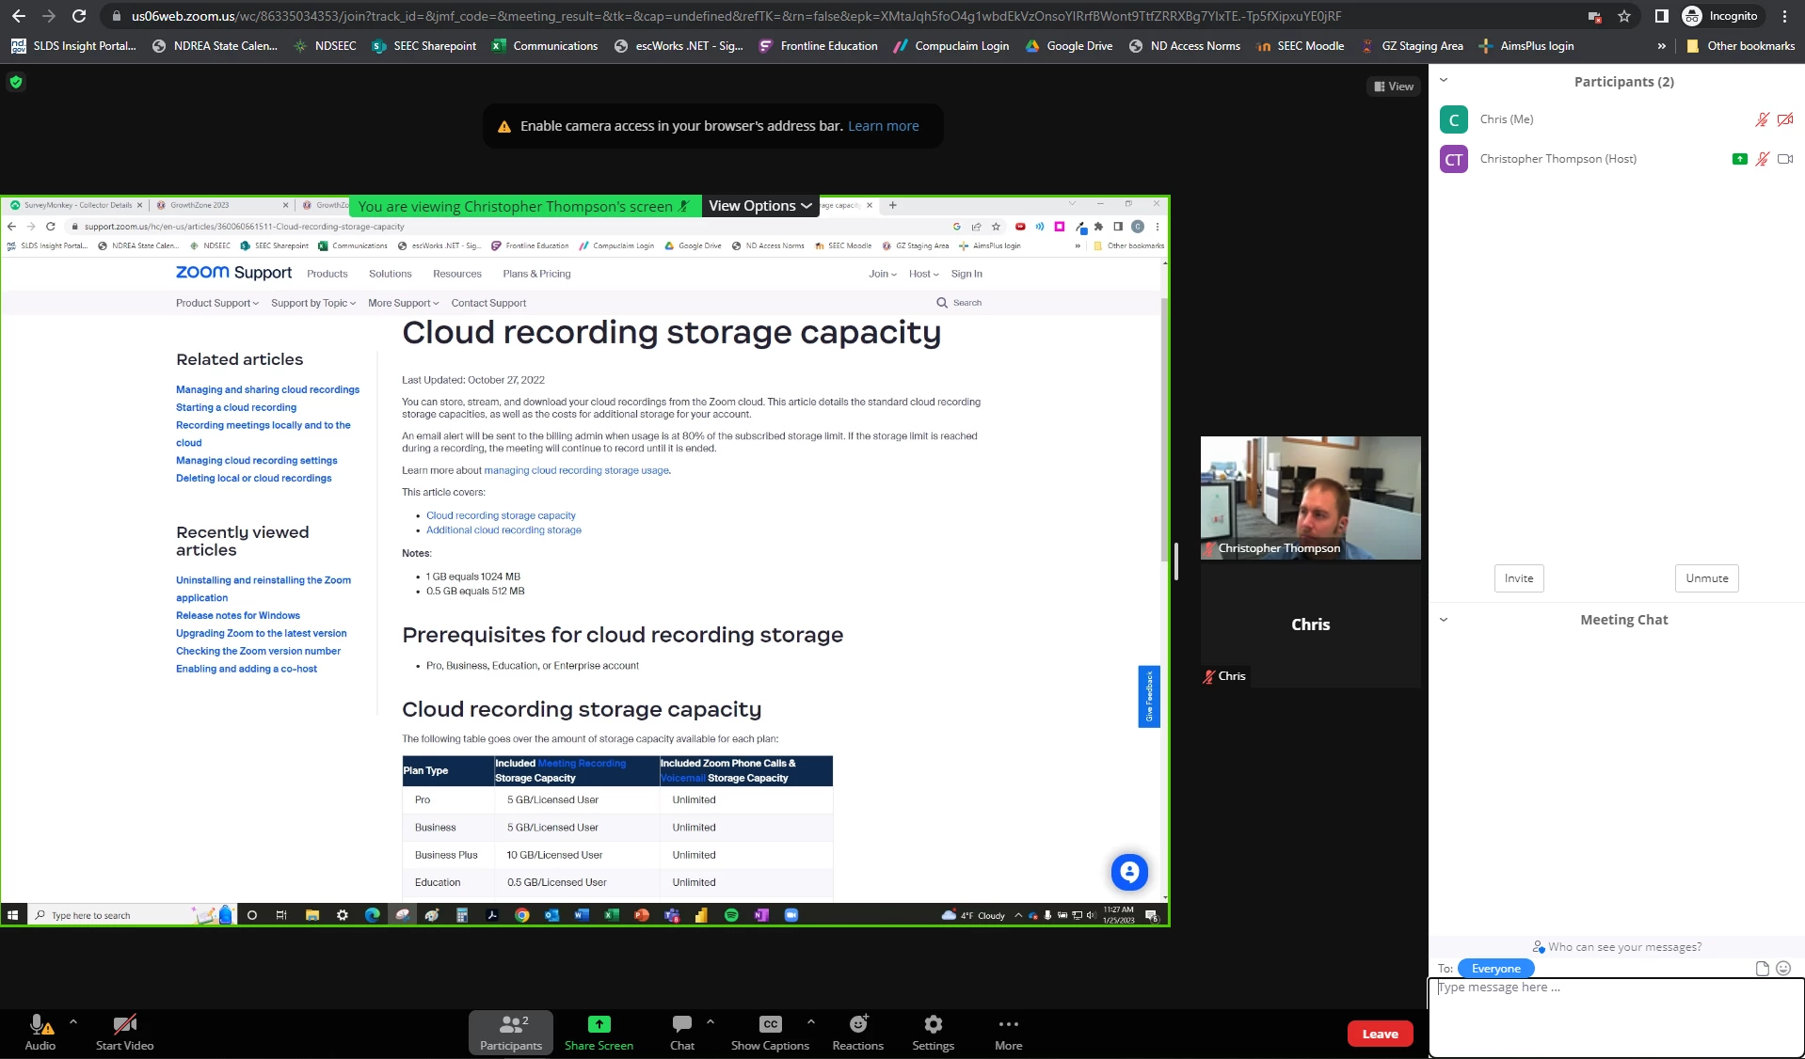The width and height of the screenshot is (1805, 1059).
Task: Open the More options ellipsis
Action: pos(1008,1024)
